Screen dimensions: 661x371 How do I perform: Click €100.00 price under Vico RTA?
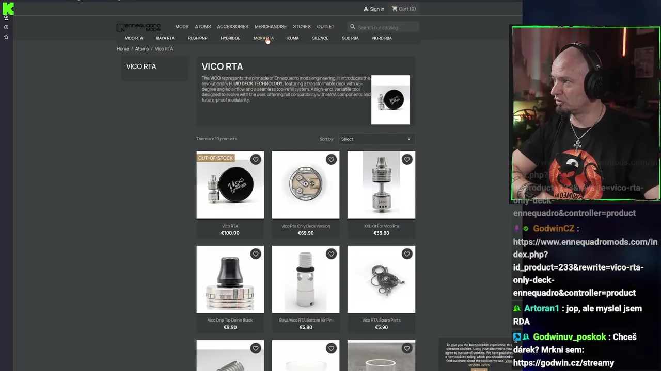[x=230, y=233]
